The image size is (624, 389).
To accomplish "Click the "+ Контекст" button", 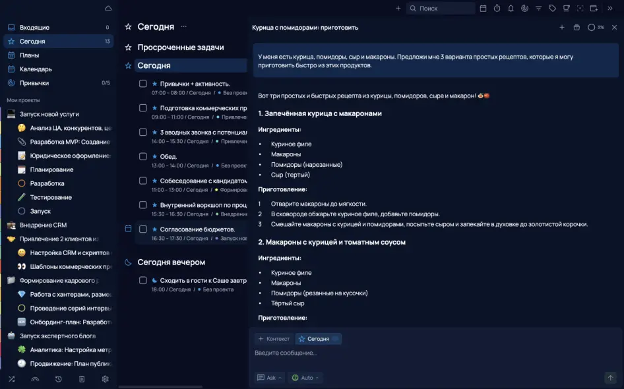I will coord(274,339).
